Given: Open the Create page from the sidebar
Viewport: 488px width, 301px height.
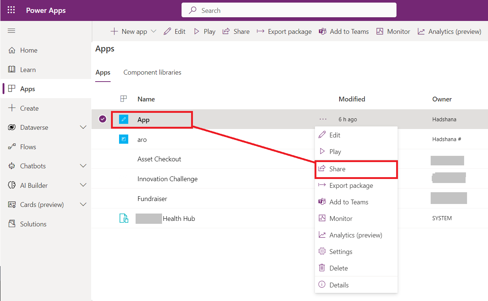Looking at the screenshot, I should tap(29, 108).
